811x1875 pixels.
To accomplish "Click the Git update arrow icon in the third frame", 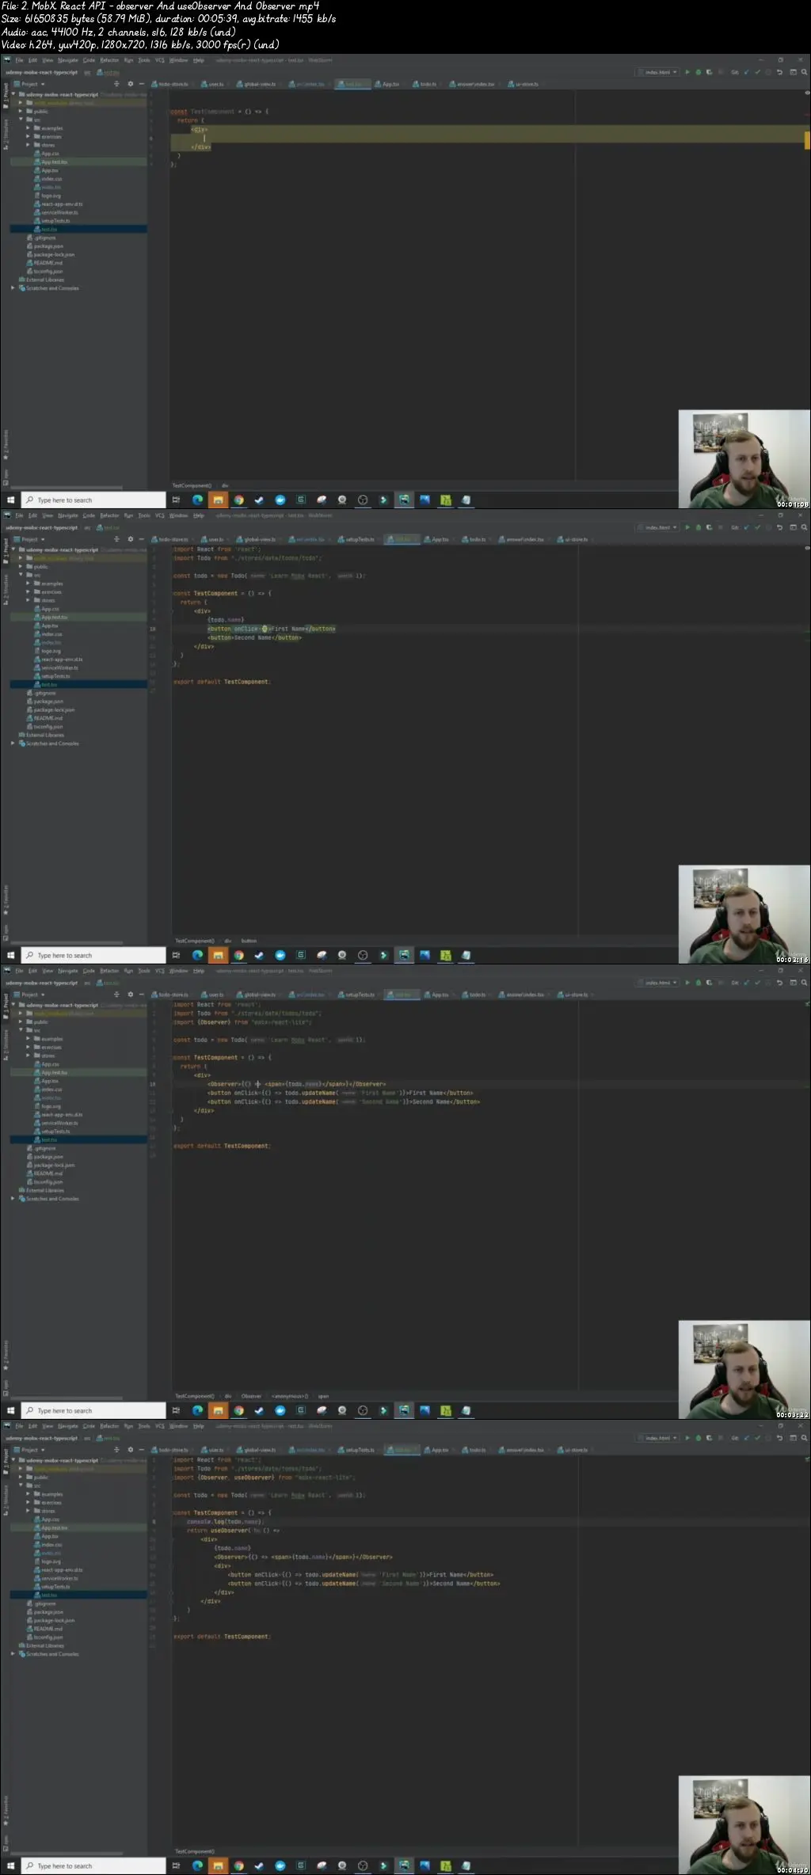I will pos(746,983).
